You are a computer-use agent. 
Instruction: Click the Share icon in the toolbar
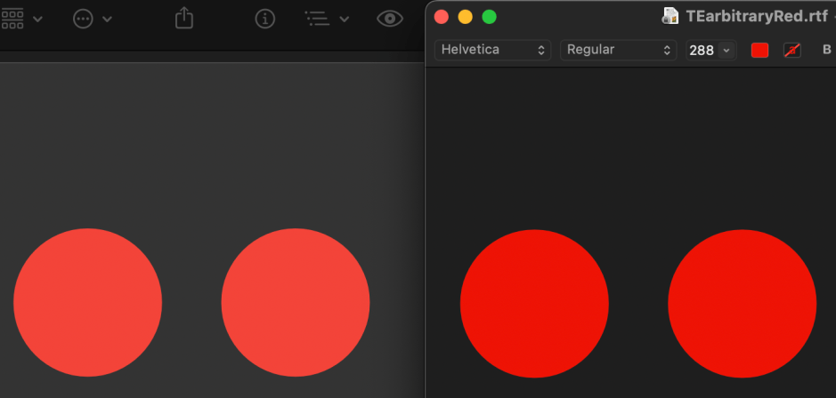[184, 18]
